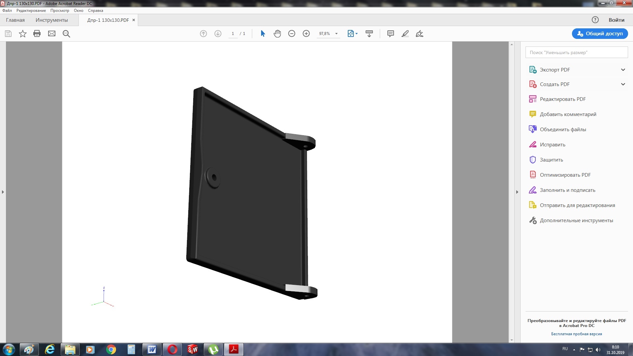Open Google Chrome from the taskbar
The width and height of the screenshot is (633, 356).
coord(111,349)
